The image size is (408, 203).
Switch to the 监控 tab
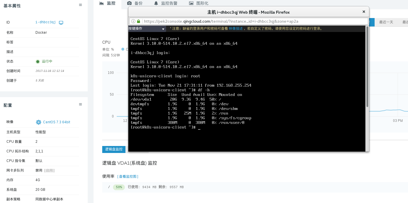tap(107, 3)
